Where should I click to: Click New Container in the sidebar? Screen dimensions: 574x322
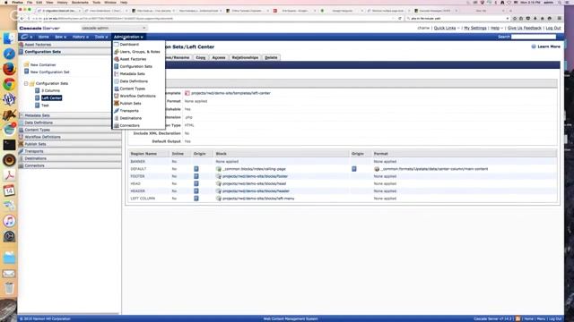click(x=39, y=64)
